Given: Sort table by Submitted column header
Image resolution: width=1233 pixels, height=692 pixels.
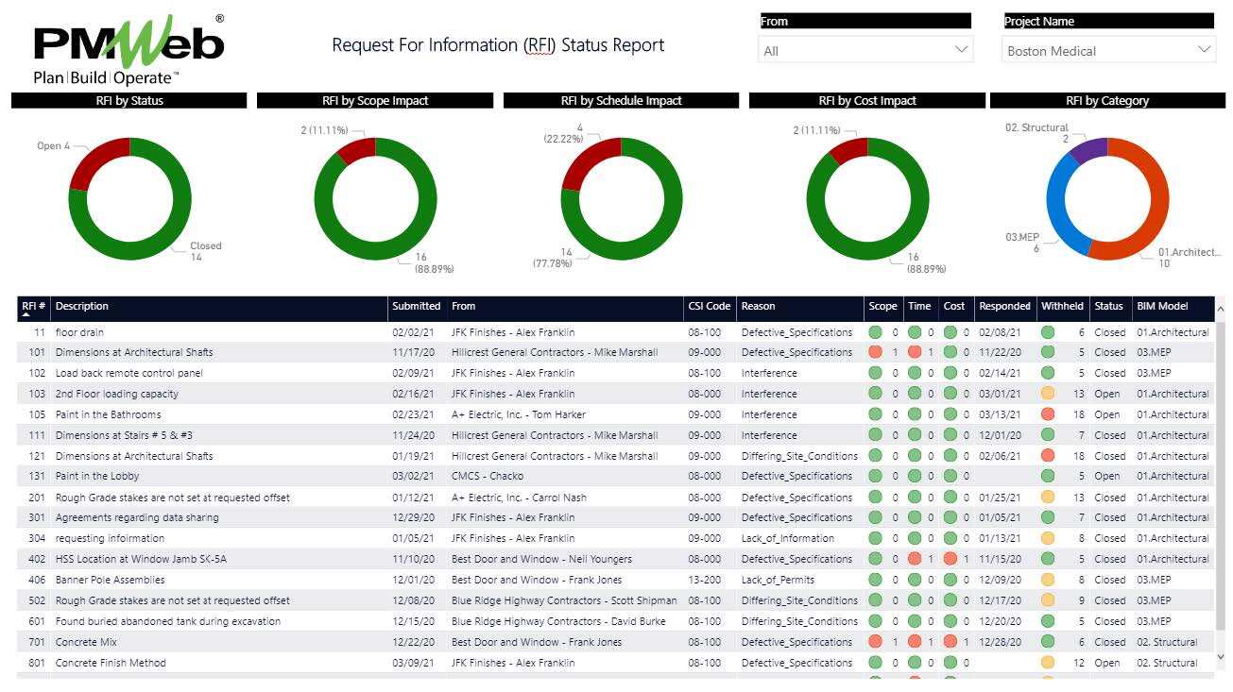Looking at the screenshot, I should (417, 306).
